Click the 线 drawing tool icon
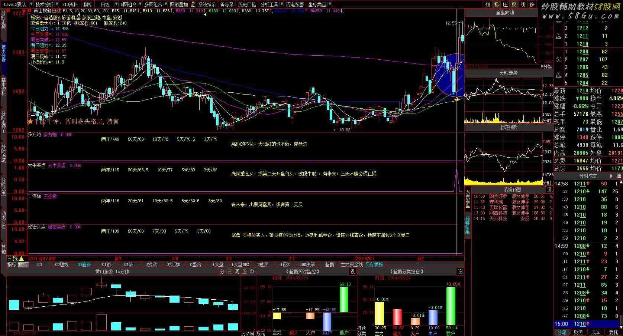Viewport: 623px width, 336px height. (x=523, y=4)
